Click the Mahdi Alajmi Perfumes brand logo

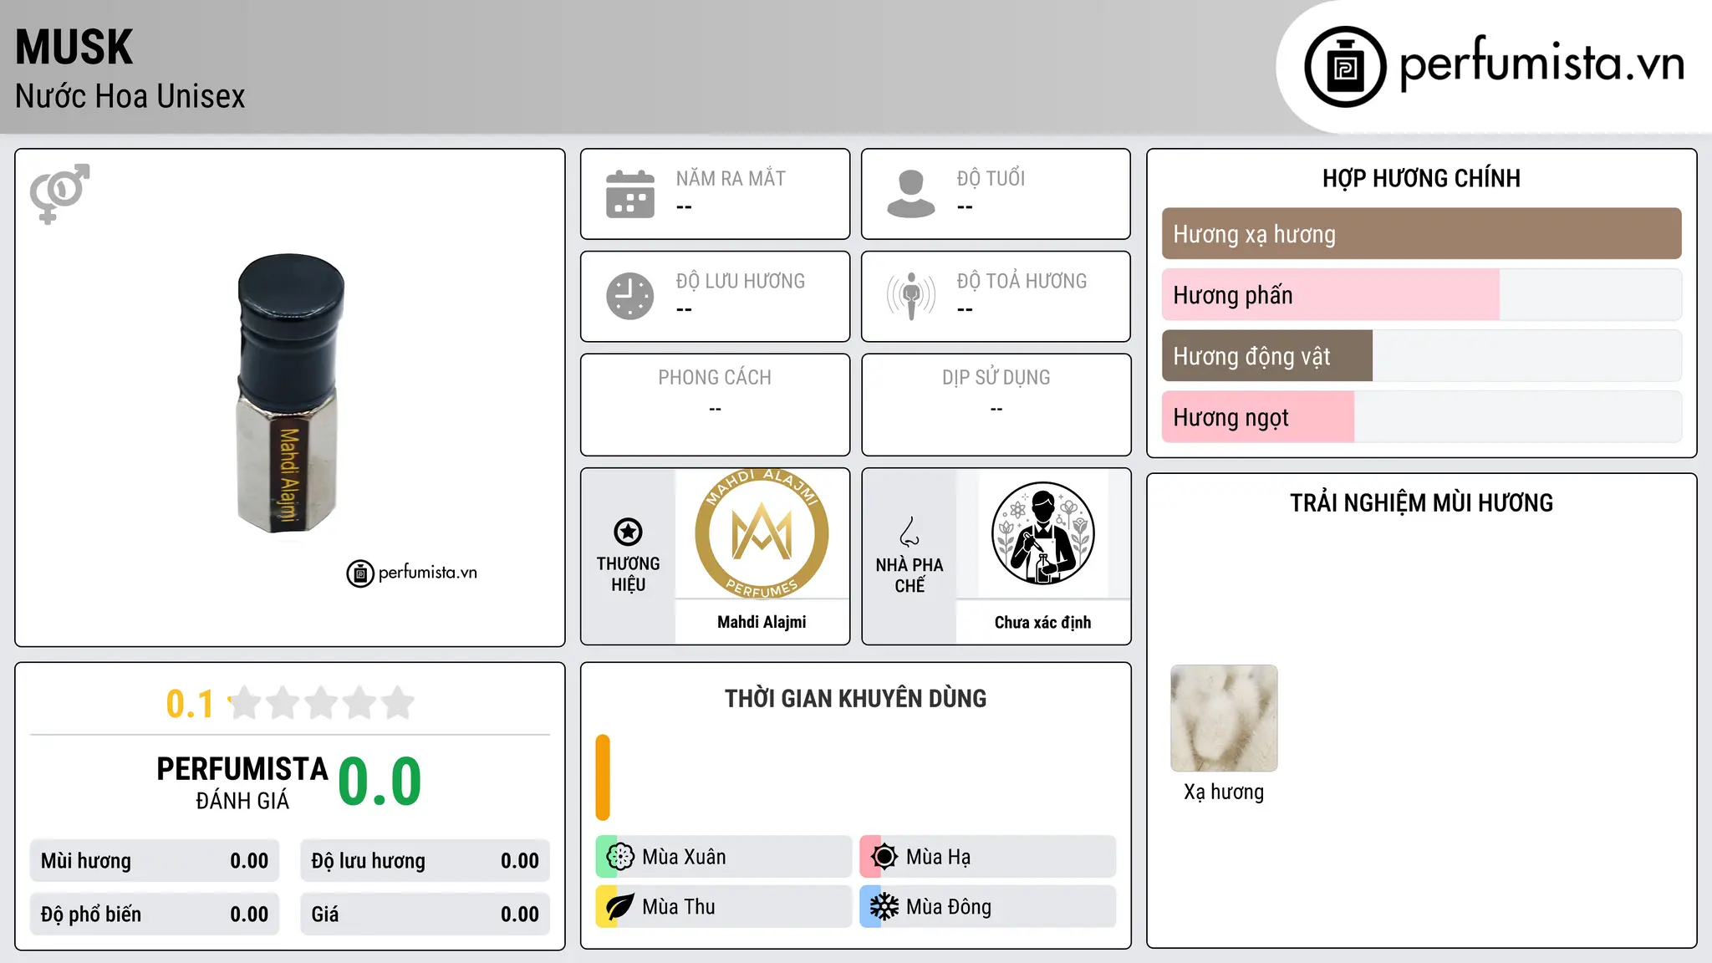pos(762,533)
